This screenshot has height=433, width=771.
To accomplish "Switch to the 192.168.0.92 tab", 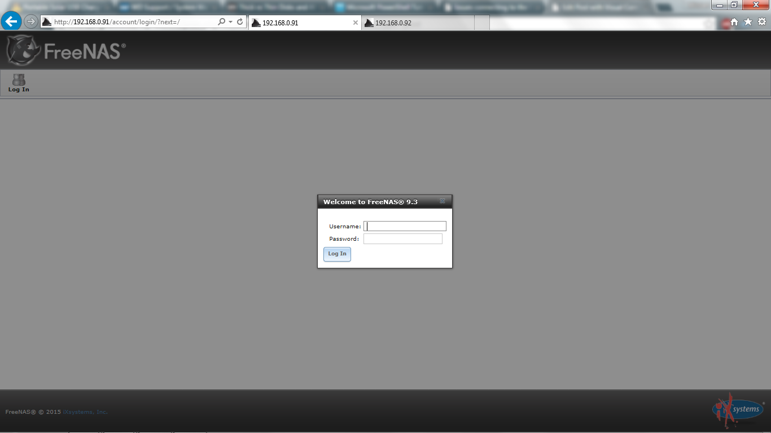I will coord(418,23).
